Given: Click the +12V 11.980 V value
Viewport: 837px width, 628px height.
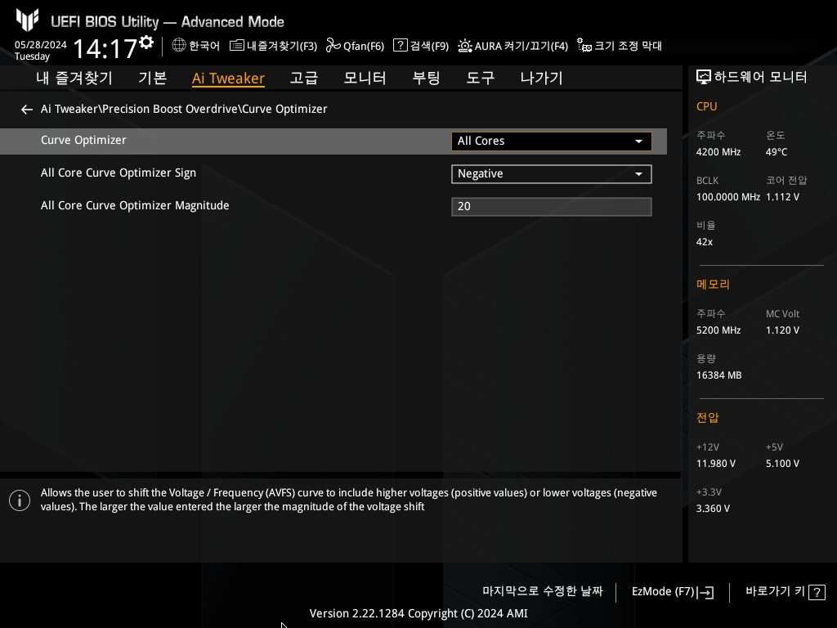Looking at the screenshot, I should 716,464.
